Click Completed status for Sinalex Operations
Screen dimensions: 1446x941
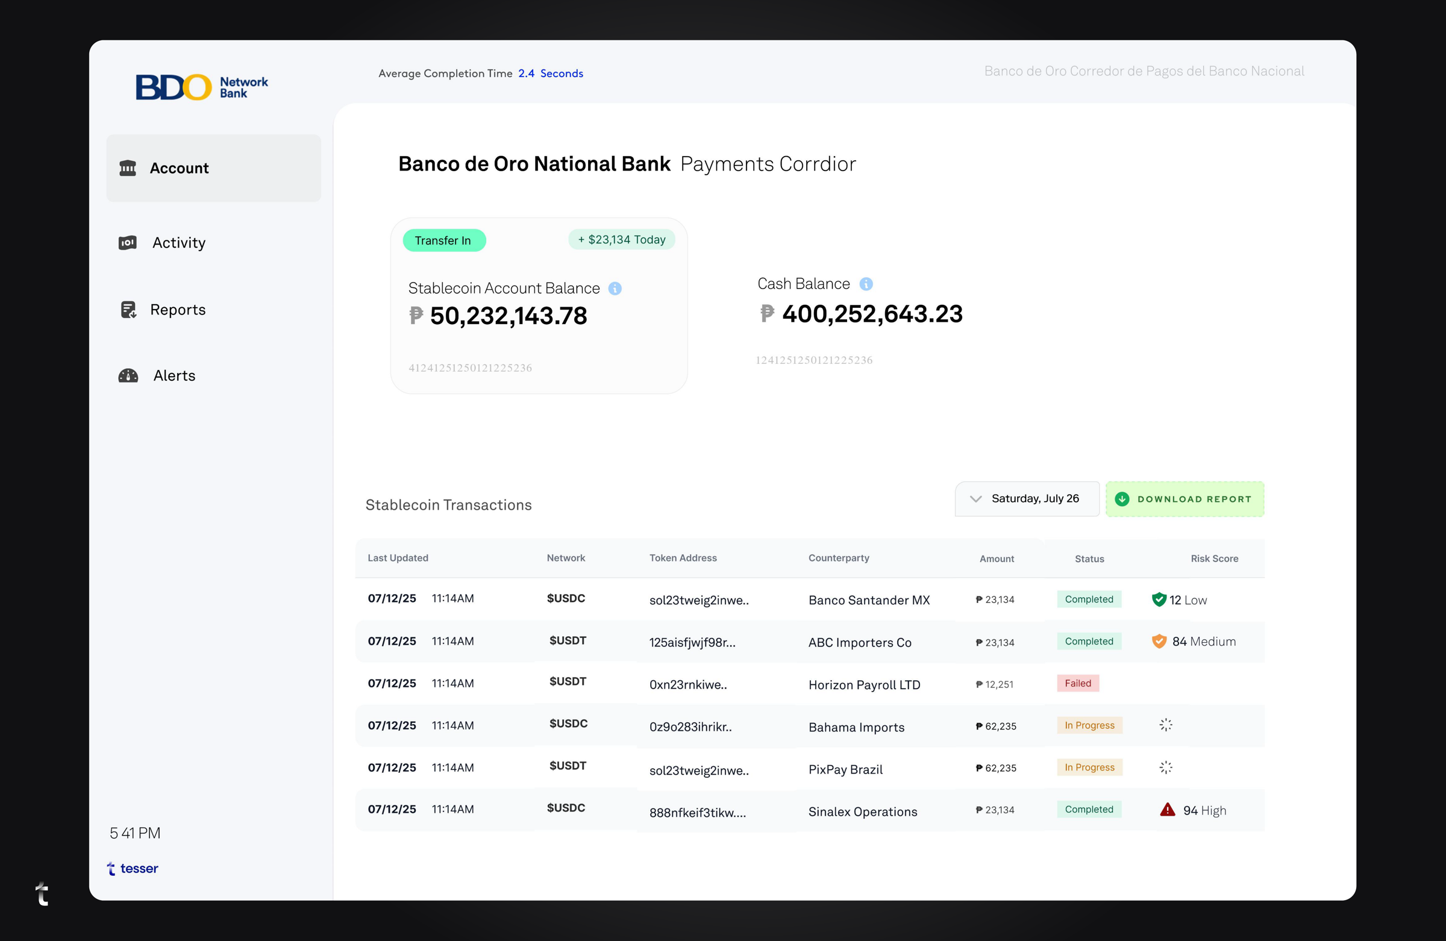tap(1089, 810)
